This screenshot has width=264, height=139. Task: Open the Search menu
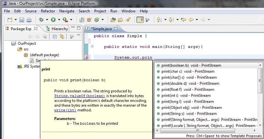[84, 11]
